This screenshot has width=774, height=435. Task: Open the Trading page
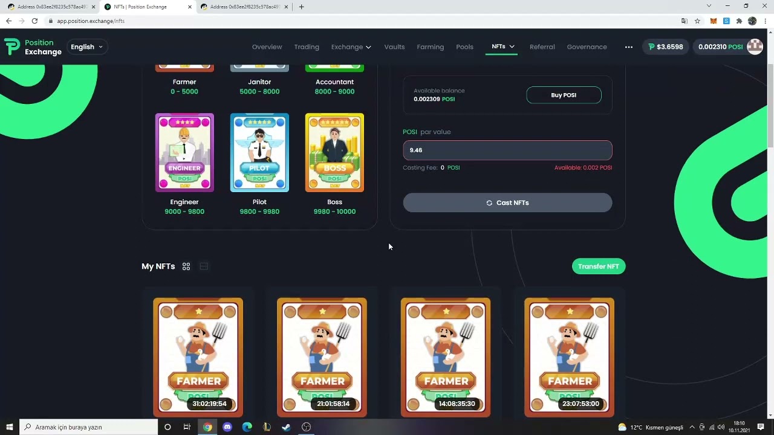click(307, 47)
